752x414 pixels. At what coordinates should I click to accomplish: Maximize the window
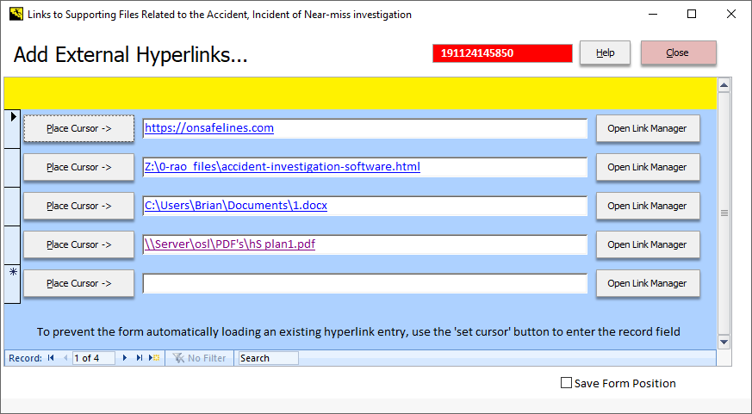pyautogui.click(x=692, y=14)
